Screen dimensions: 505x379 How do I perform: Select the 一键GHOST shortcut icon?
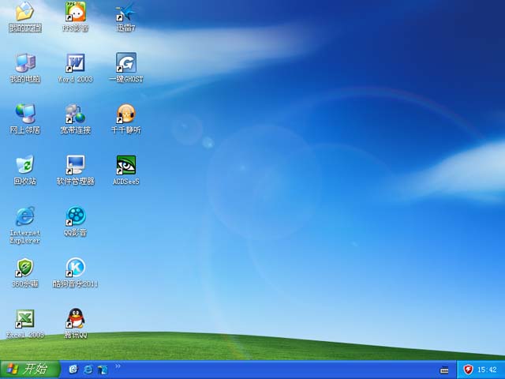pyautogui.click(x=125, y=63)
